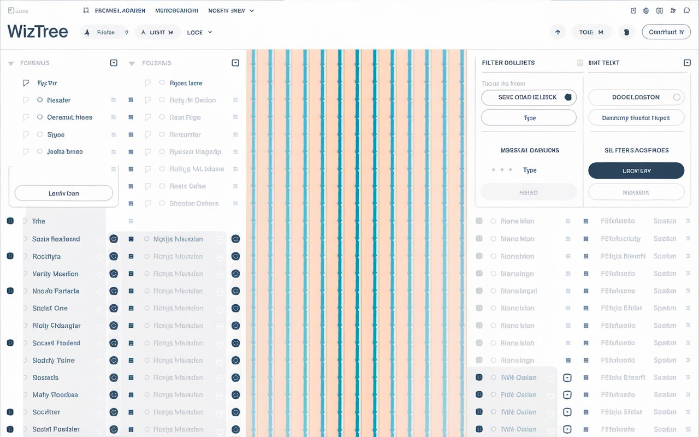
Task: Click the box icon right of Fitik Osian
Action: [x=567, y=395]
